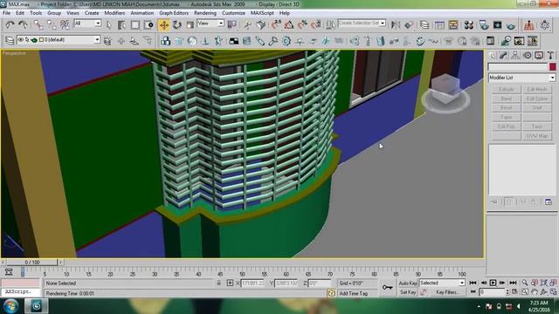The width and height of the screenshot is (559, 314).
Task: Open the Customize menu
Action: coord(233,13)
